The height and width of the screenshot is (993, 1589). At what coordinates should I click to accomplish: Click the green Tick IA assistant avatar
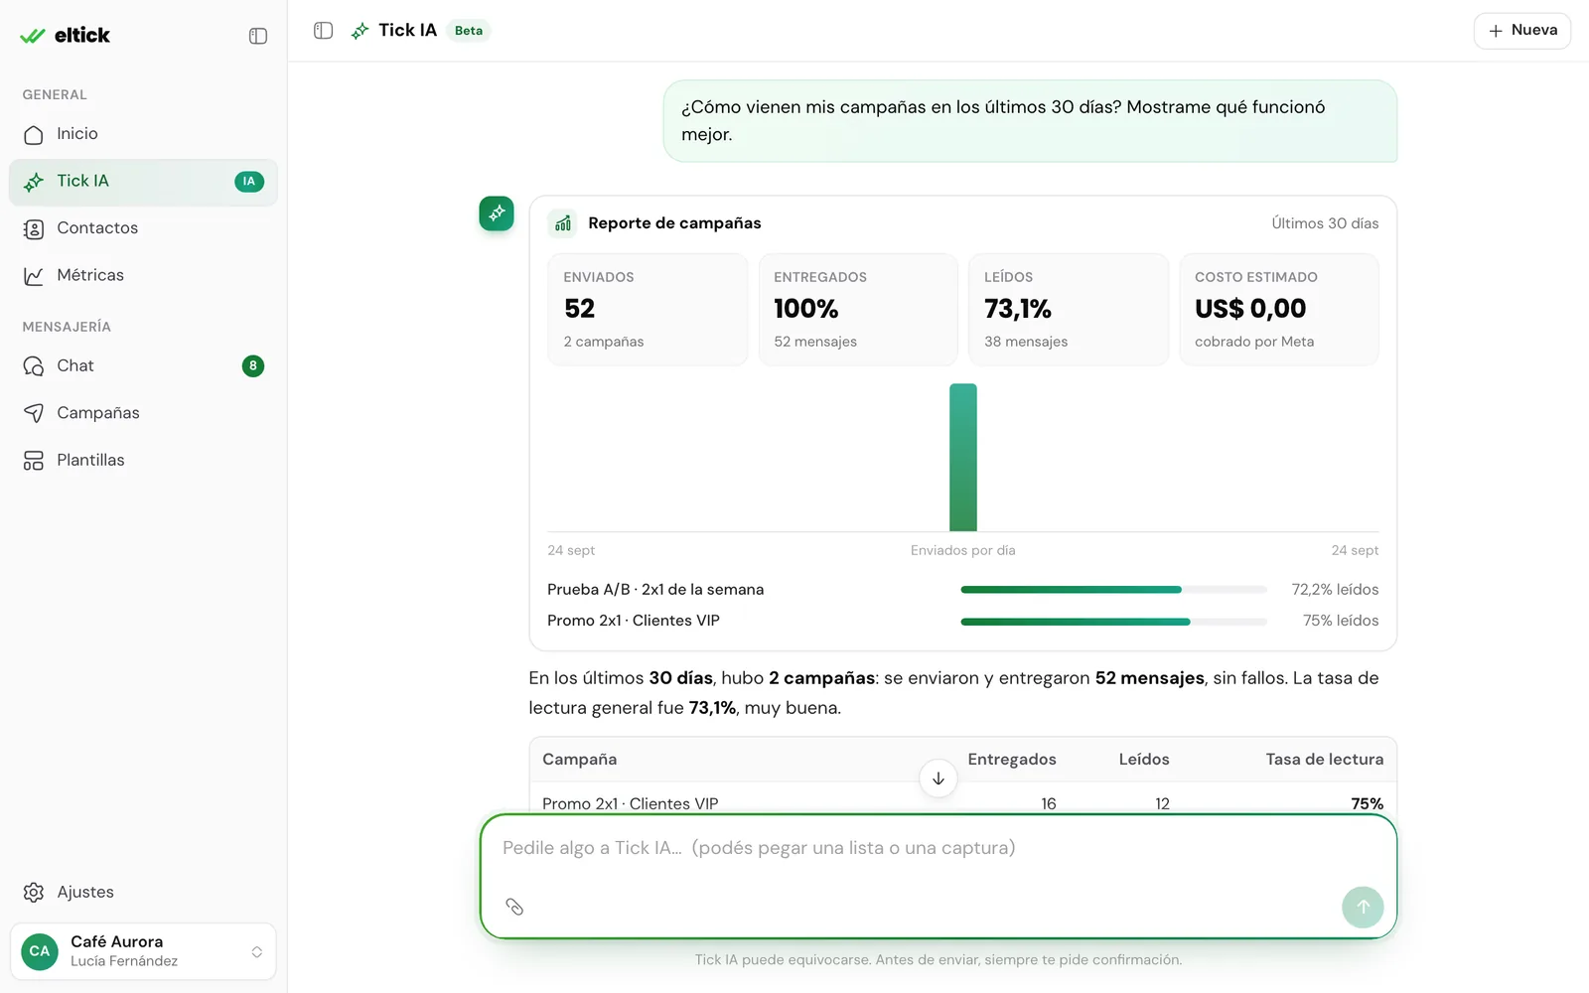497,213
